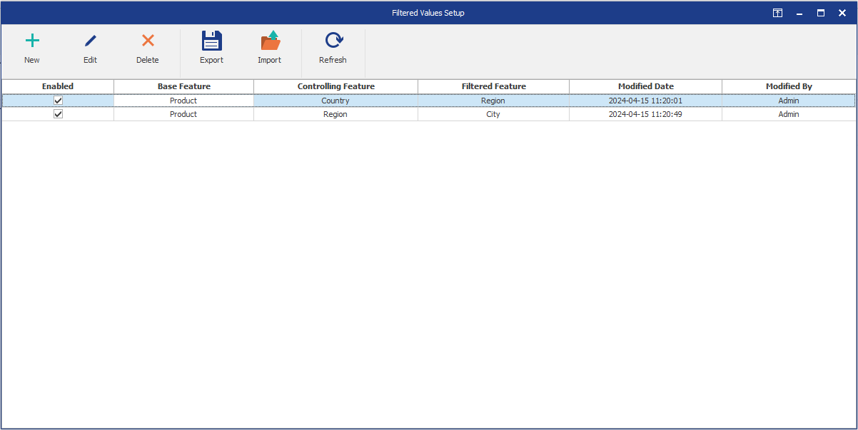This screenshot has width=858, height=430.
Task: Sort by the Filtered Feature column header
Action: click(494, 86)
